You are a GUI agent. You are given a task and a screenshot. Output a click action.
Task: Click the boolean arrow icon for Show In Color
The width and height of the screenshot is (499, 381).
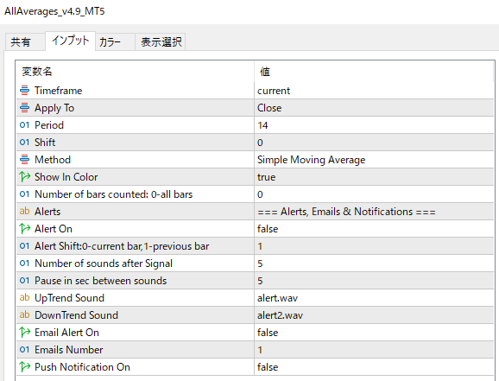point(24,176)
